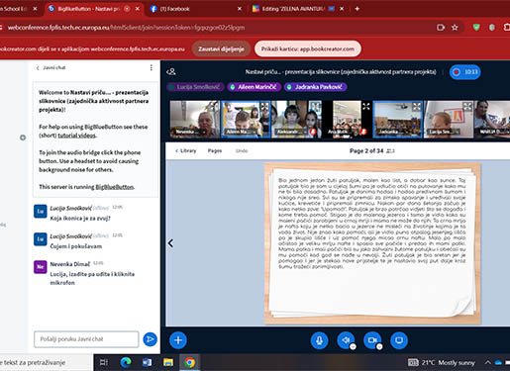
Task: Go to the previous book page arrow
Action: click(x=170, y=243)
